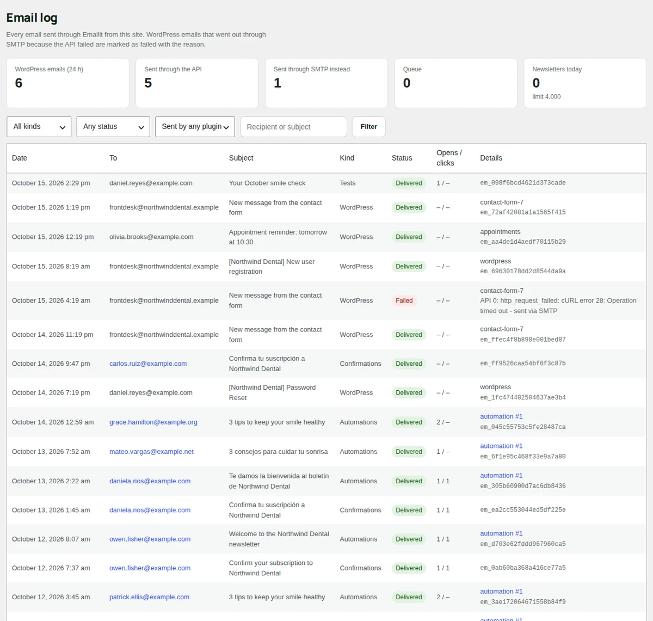653x621 pixels.
Task: Click em_1fc474402504637ae3b4 message ID
Action: [522, 398]
